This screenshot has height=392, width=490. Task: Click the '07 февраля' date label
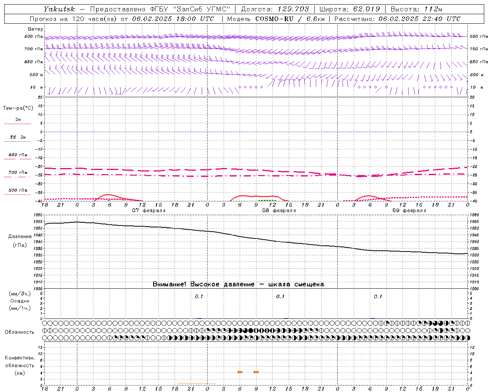click(149, 211)
